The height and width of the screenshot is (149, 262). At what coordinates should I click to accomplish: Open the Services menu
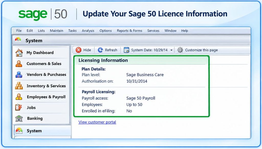[x=153, y=30]
